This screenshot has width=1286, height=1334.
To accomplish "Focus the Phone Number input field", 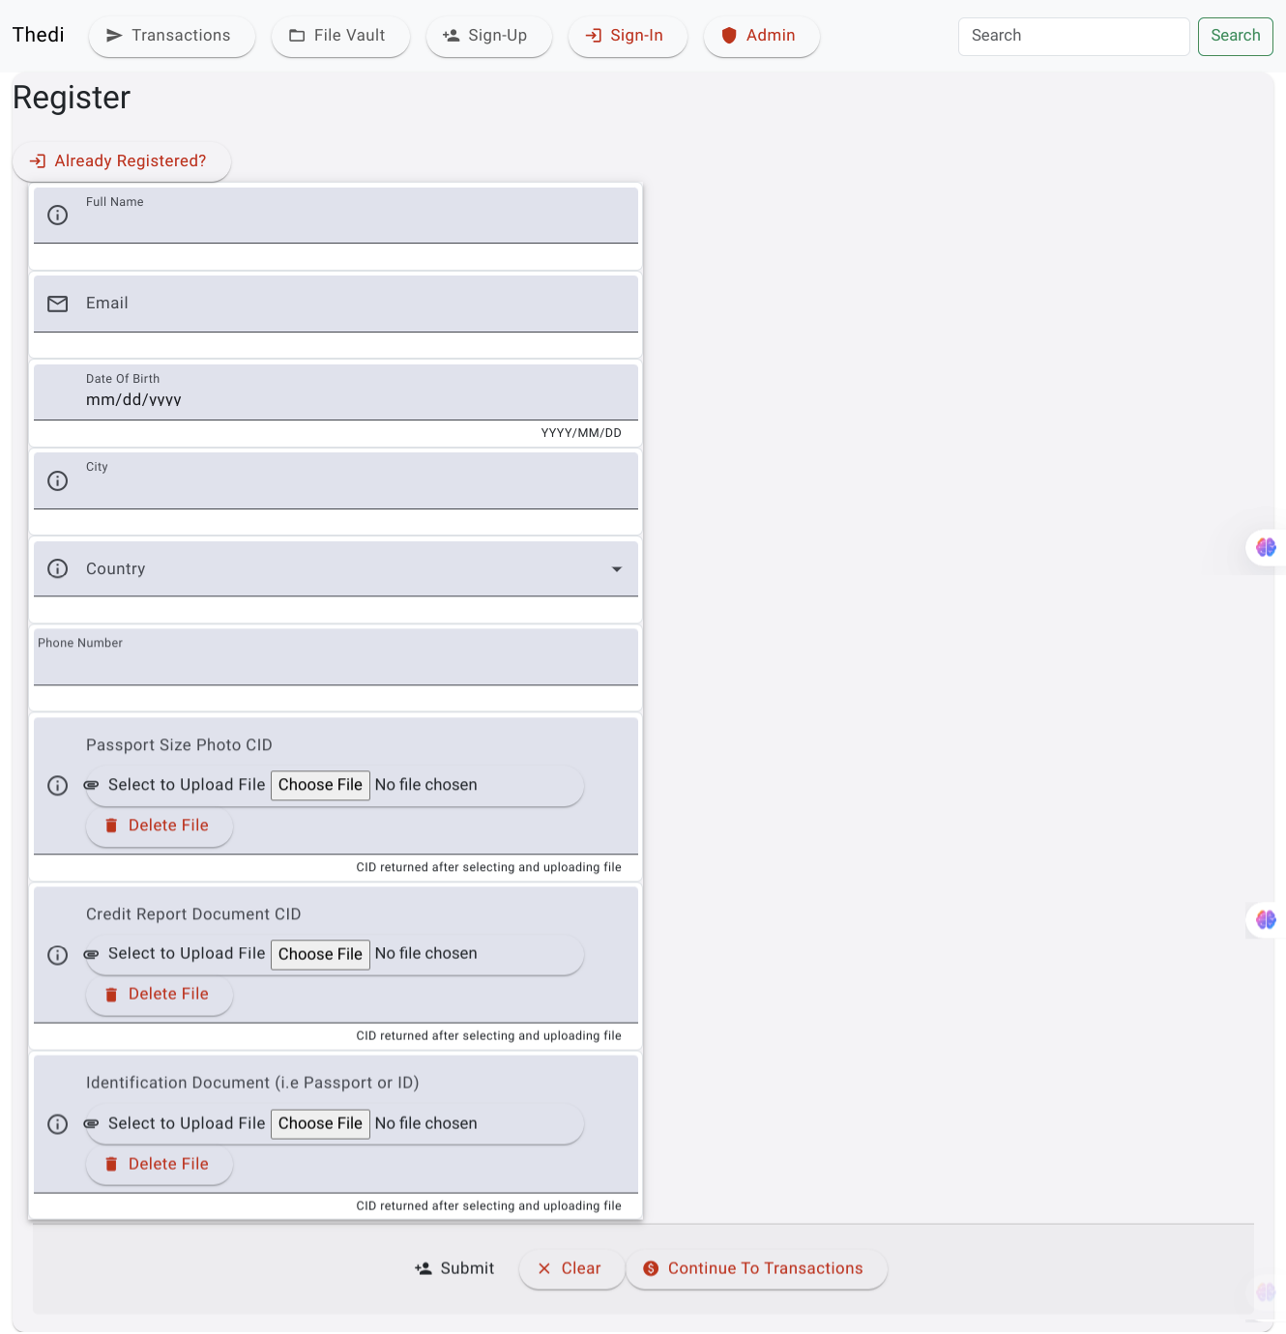I will pos(336,657).
